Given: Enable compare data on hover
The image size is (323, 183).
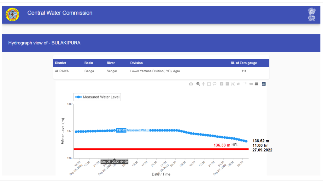Looking at the screenshot, I should (x=256, y=84).
